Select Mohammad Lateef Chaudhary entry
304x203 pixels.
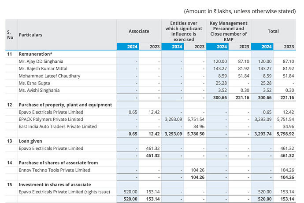[x=49, y=76]
